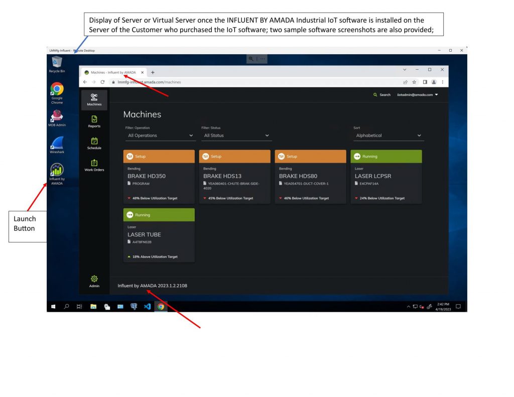The height and width of the screenshot is (397, 514).
Task: Open pgAdmin elephant icon on the taskbar
Action: pyautogui.click(x=134, y=307)
